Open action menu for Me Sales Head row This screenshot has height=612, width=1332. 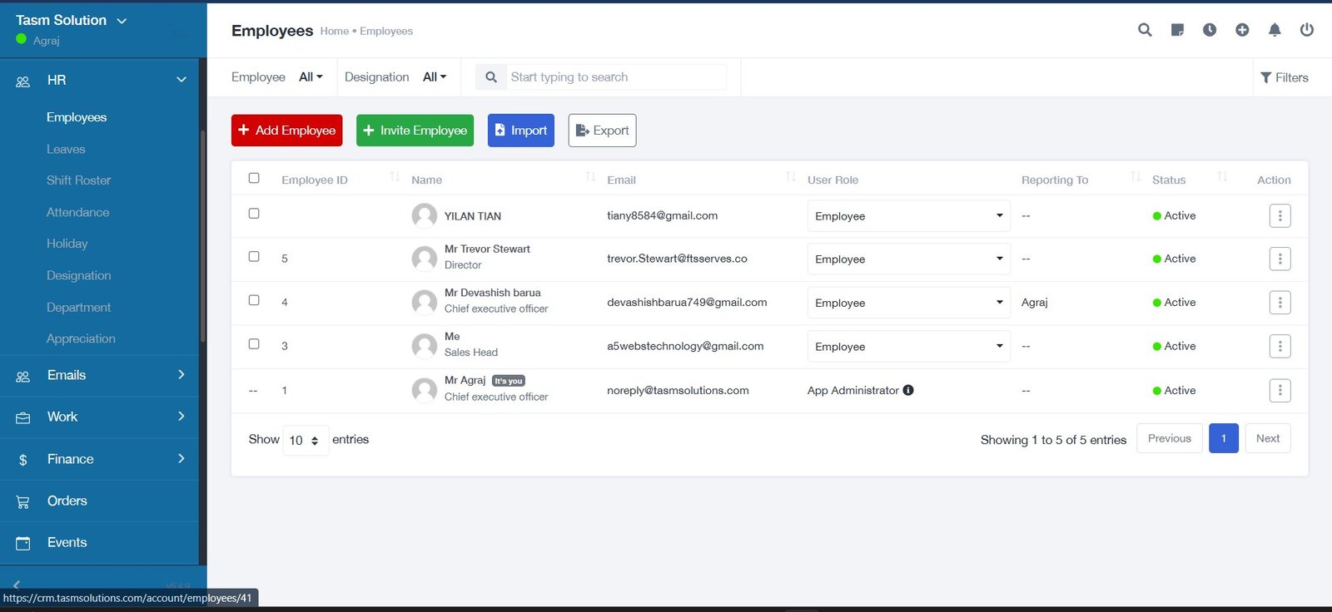coord(1280,346)
